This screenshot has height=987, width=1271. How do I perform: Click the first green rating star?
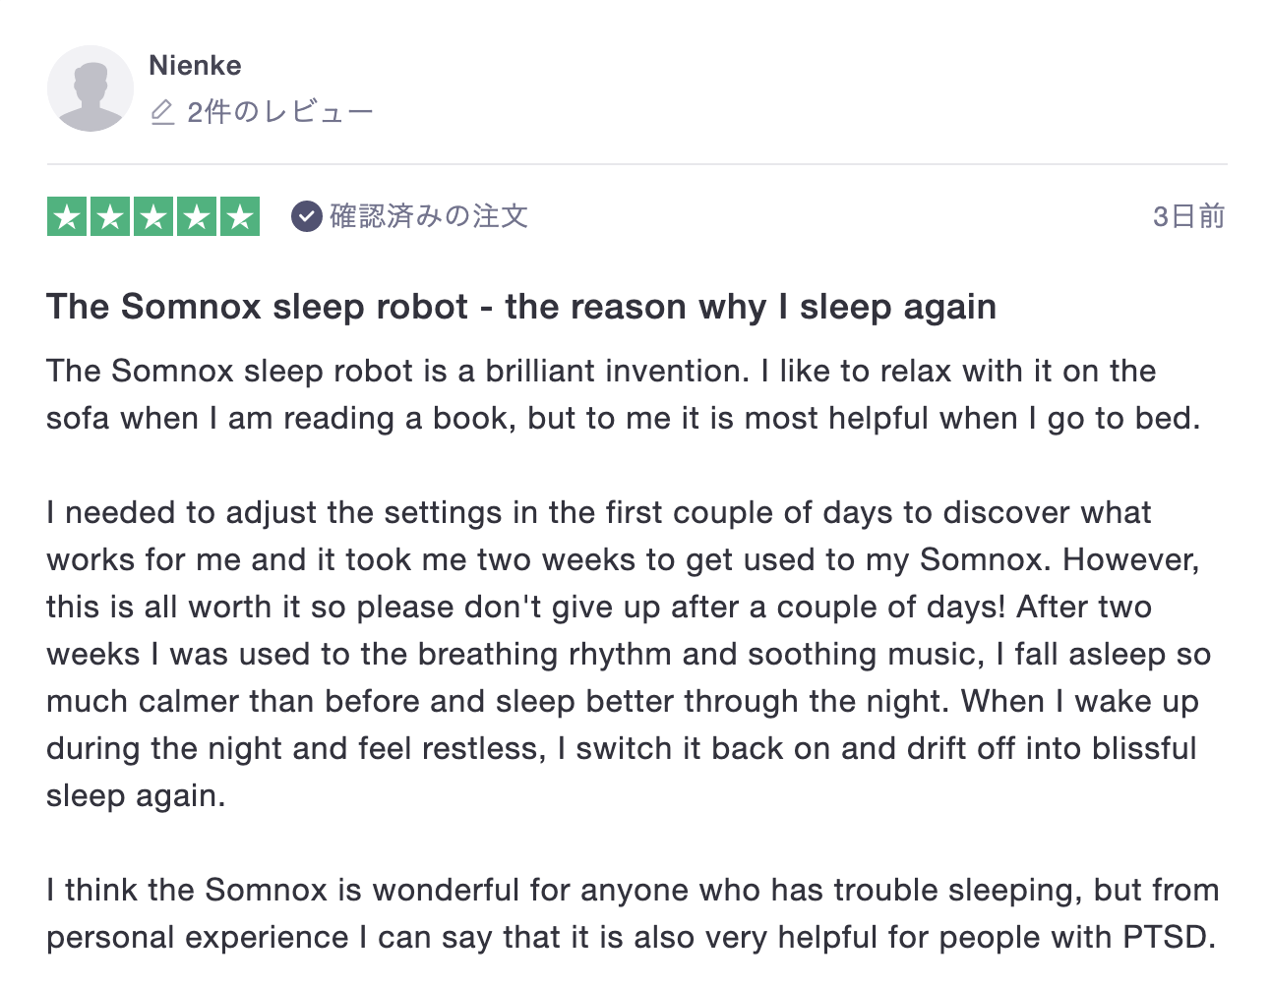67,216
